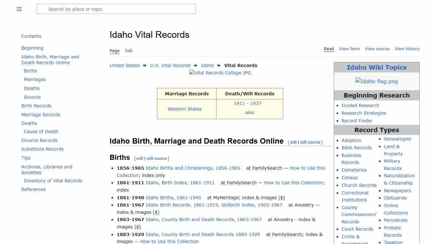The image size is (435, 244).
Task: Expand Beginning Research in the sidebar
Action: [377, 95]
